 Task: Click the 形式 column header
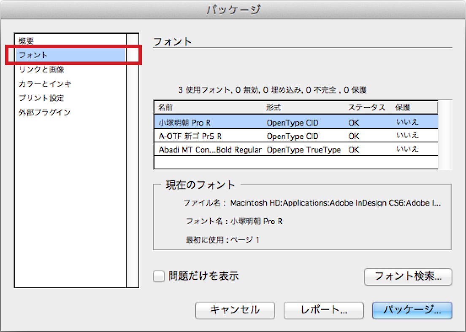click(304, 107)
